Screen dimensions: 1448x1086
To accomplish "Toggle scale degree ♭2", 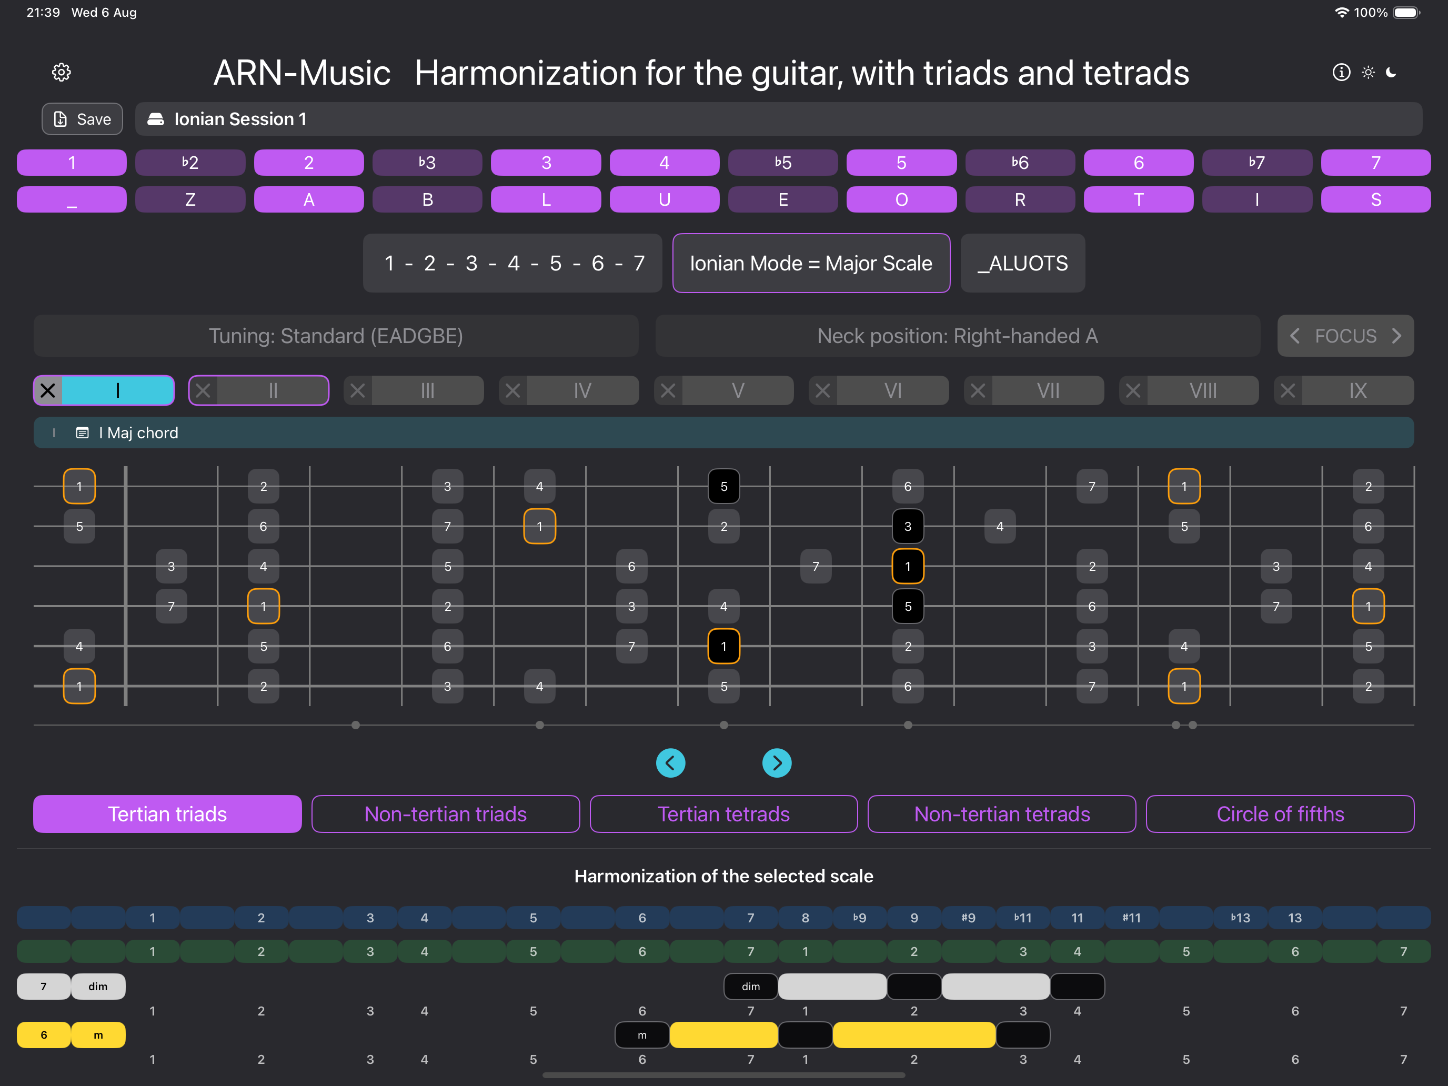I will coord(190,163).
